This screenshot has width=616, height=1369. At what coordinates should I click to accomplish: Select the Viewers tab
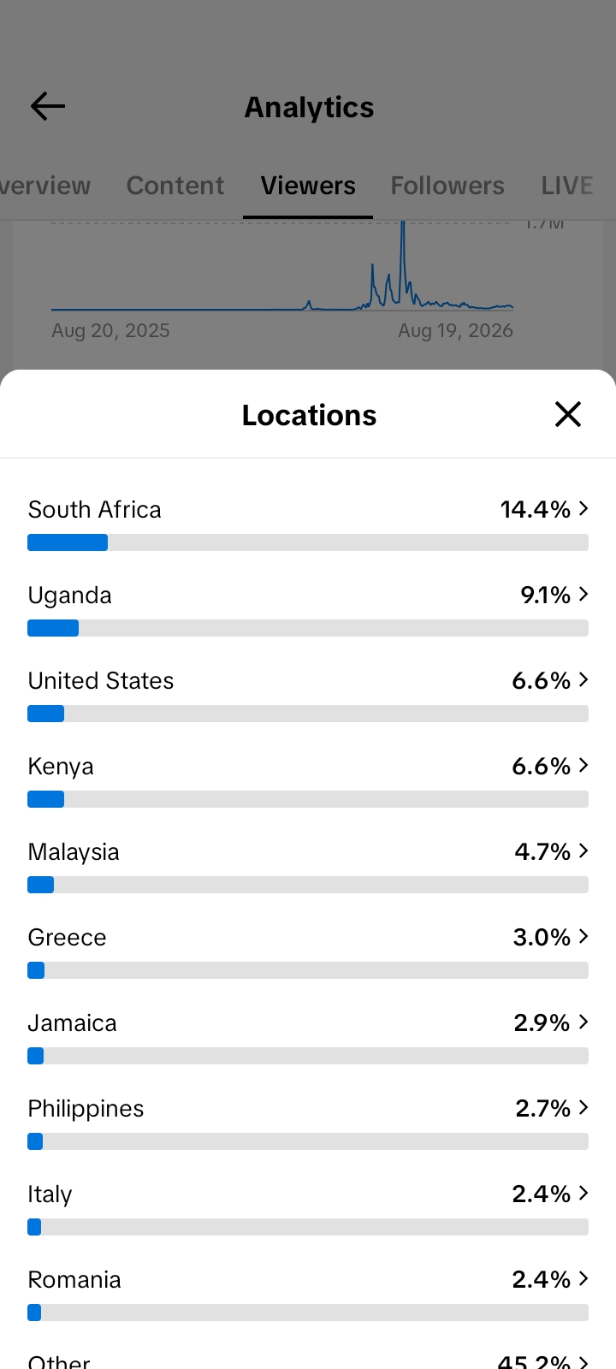click(x=308, y=186)
